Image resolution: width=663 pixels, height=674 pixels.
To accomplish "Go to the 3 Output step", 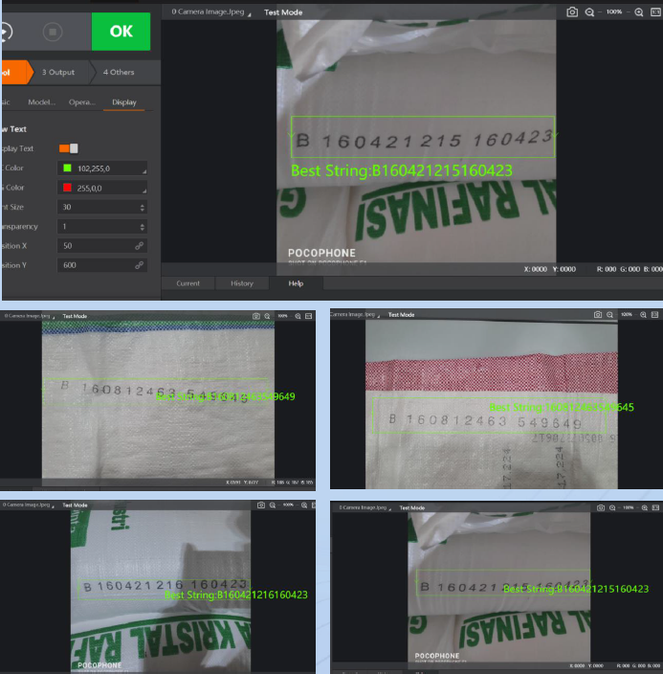I will point(58,72).
